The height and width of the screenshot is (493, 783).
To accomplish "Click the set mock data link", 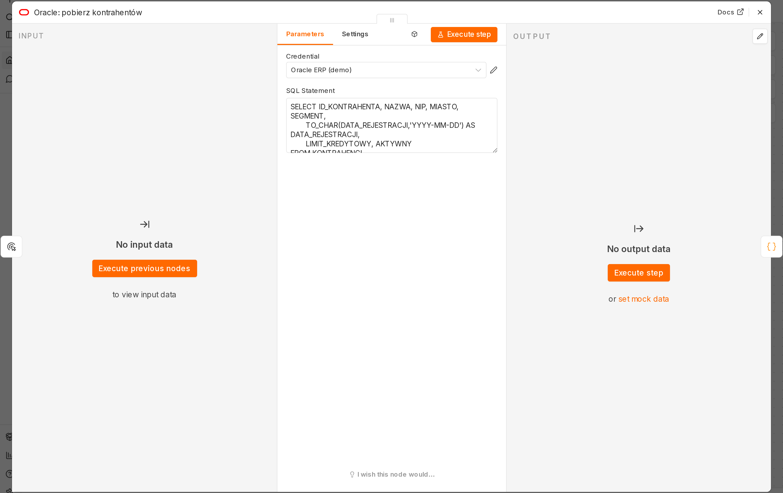I will [643, 299].
